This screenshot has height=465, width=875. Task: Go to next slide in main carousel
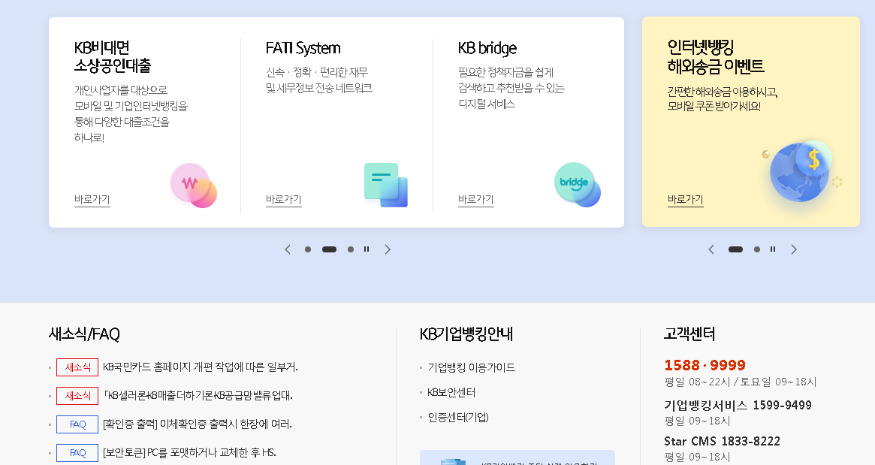(388, 249)
